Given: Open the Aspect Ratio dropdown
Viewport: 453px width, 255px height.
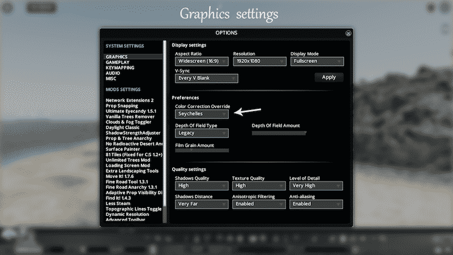Looking at the screenshot, I should [x=202, y=61].
